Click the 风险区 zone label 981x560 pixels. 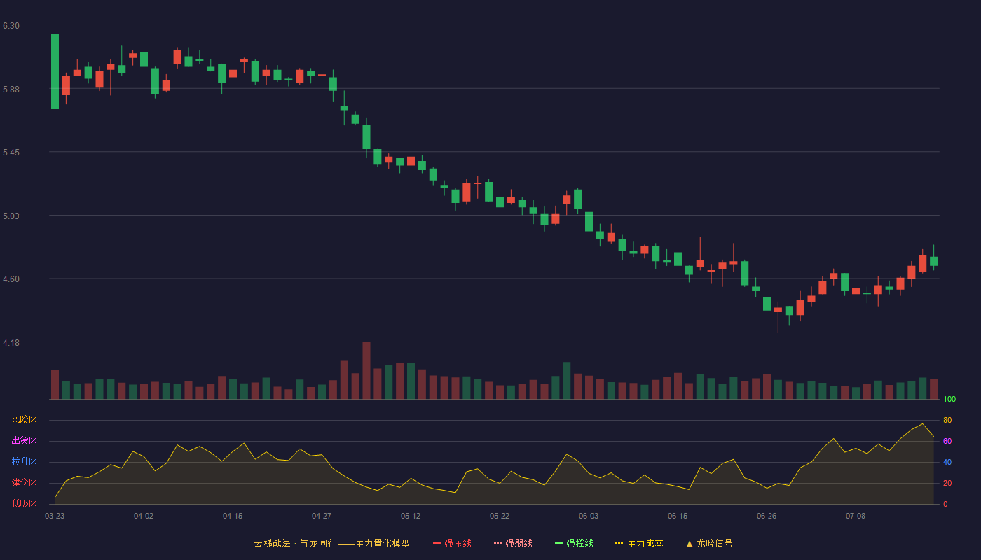(24, 420)
